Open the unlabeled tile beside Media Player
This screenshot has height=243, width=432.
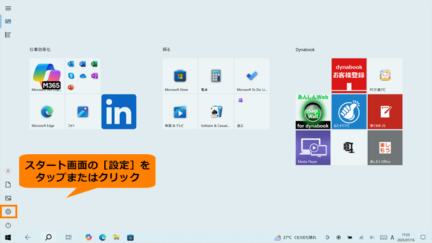tap(349, 148)
